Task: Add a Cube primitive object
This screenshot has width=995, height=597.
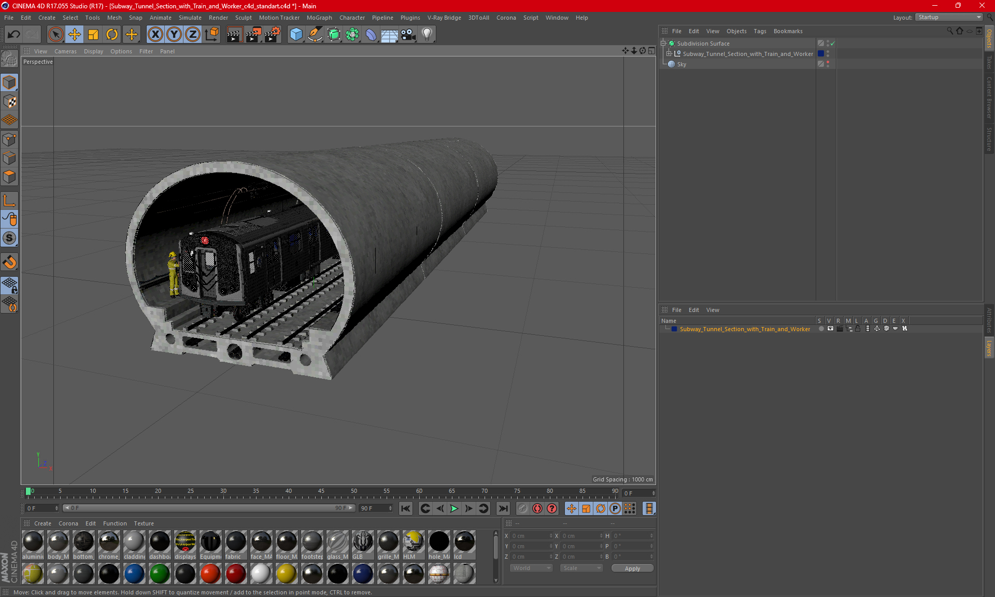Action: tap(296, 35)
